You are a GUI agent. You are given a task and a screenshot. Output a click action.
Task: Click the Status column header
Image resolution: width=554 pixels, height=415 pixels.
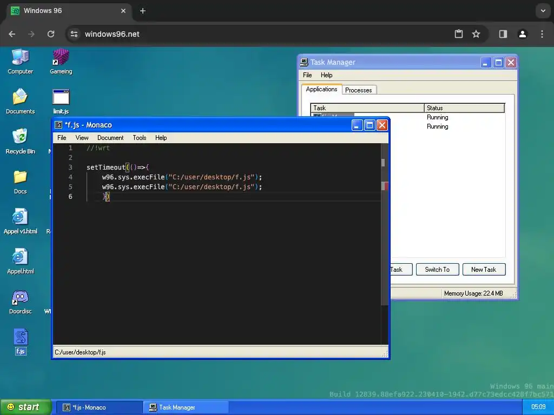coord(465,108)
